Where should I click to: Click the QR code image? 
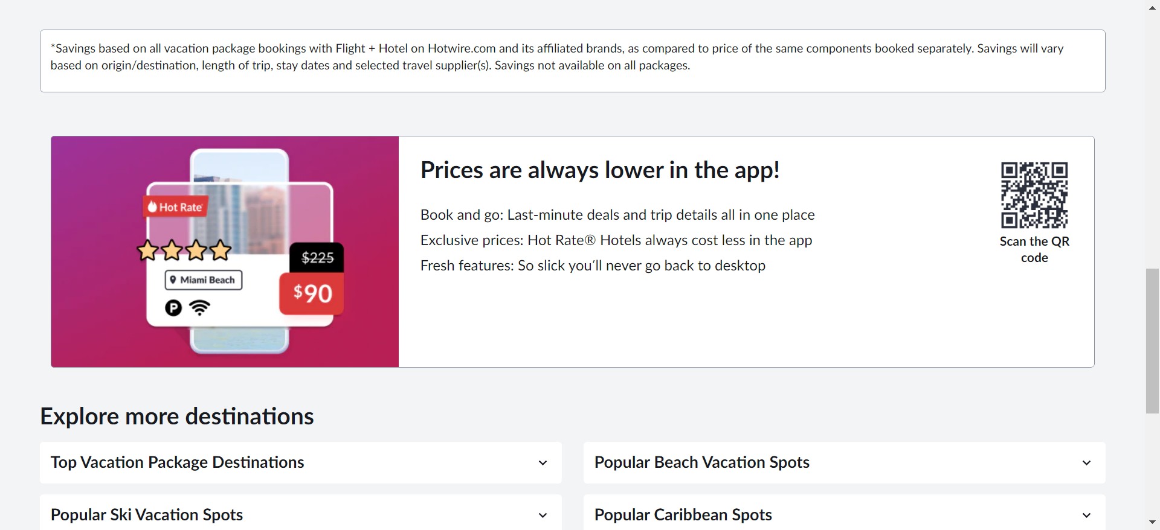(x=1034, y=195)
